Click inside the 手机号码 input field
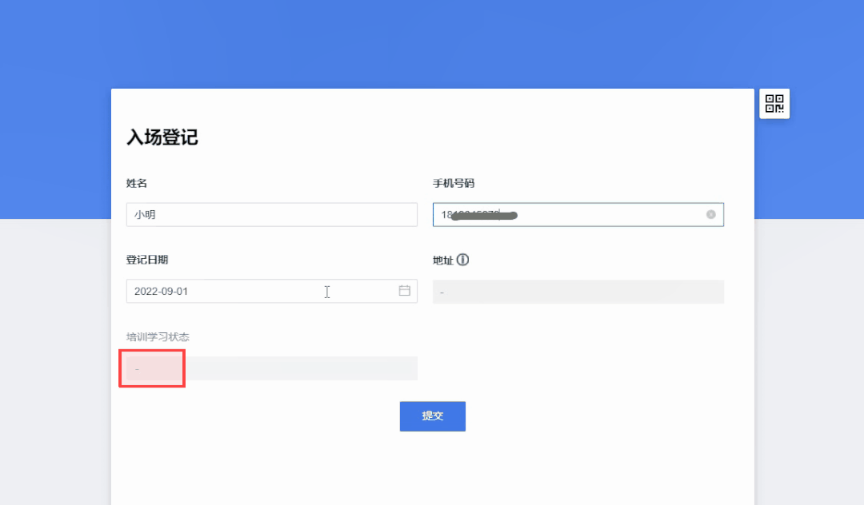 (578, 214)
